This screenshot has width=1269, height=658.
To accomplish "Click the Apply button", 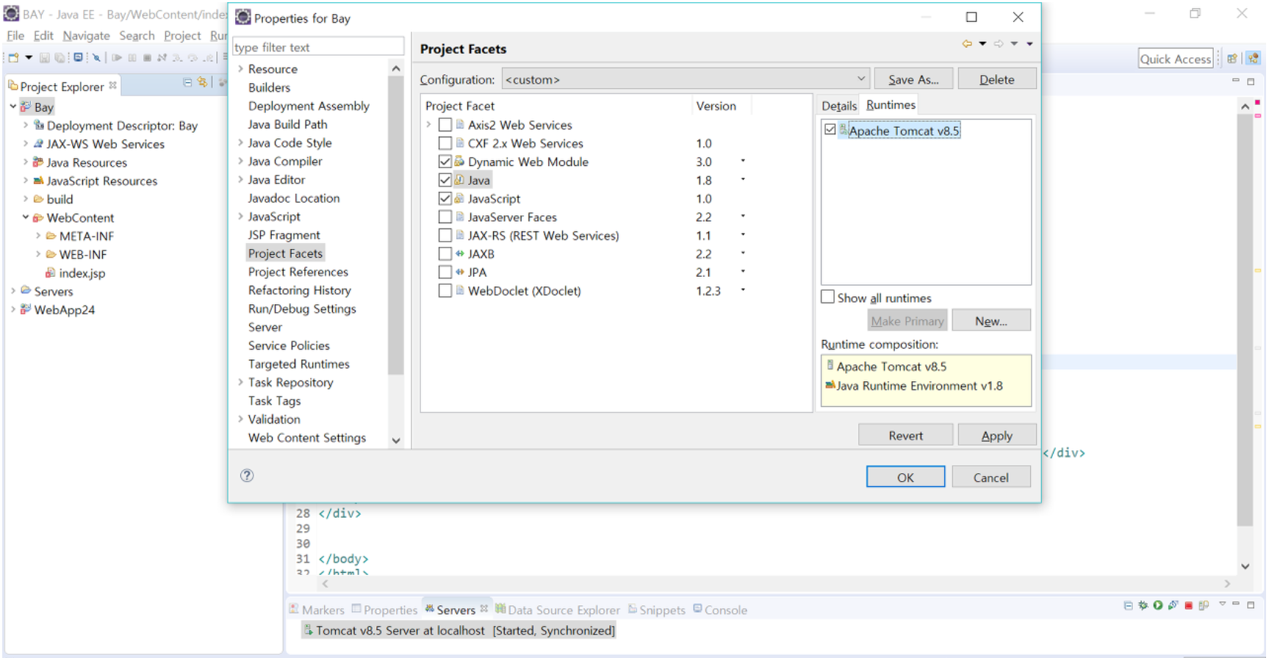I will [996, 435].
